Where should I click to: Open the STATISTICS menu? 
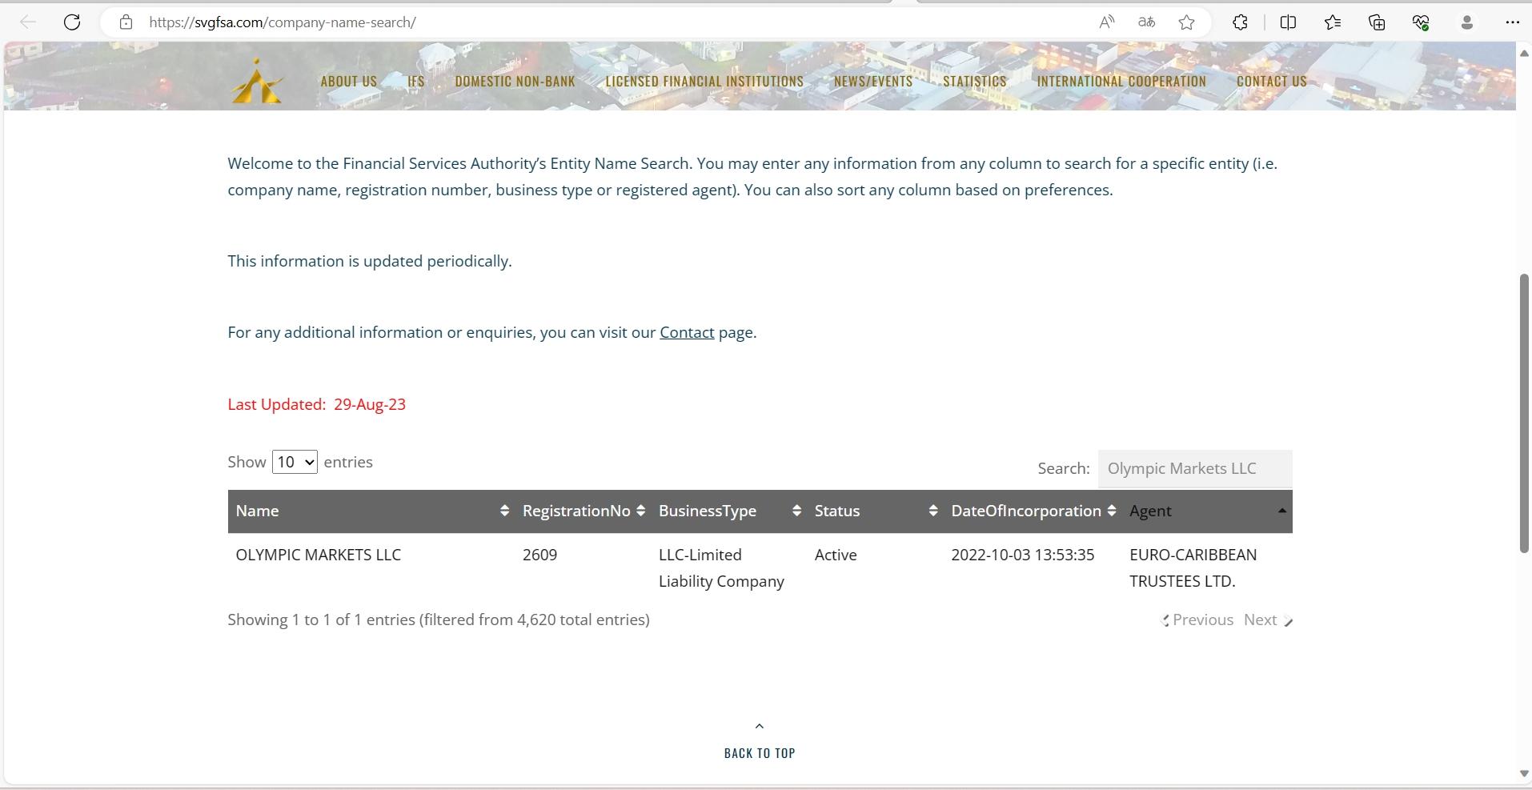tap(975, 81)
